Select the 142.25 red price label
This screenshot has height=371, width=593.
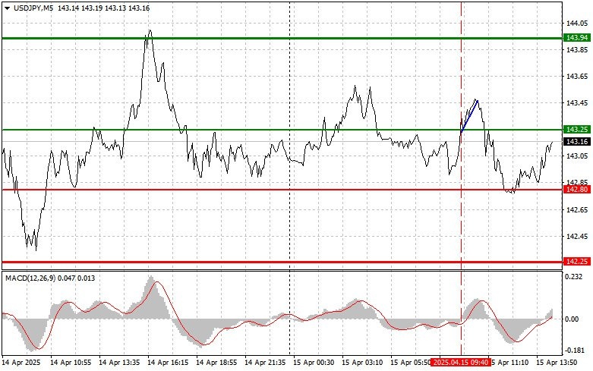(577, 262)
